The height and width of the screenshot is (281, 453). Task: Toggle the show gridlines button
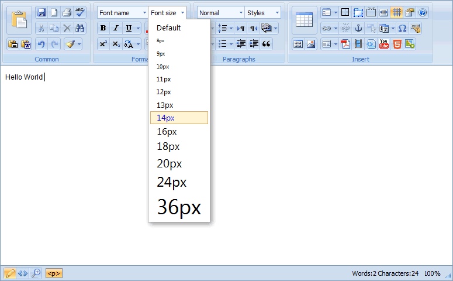(x=396, y=12)
